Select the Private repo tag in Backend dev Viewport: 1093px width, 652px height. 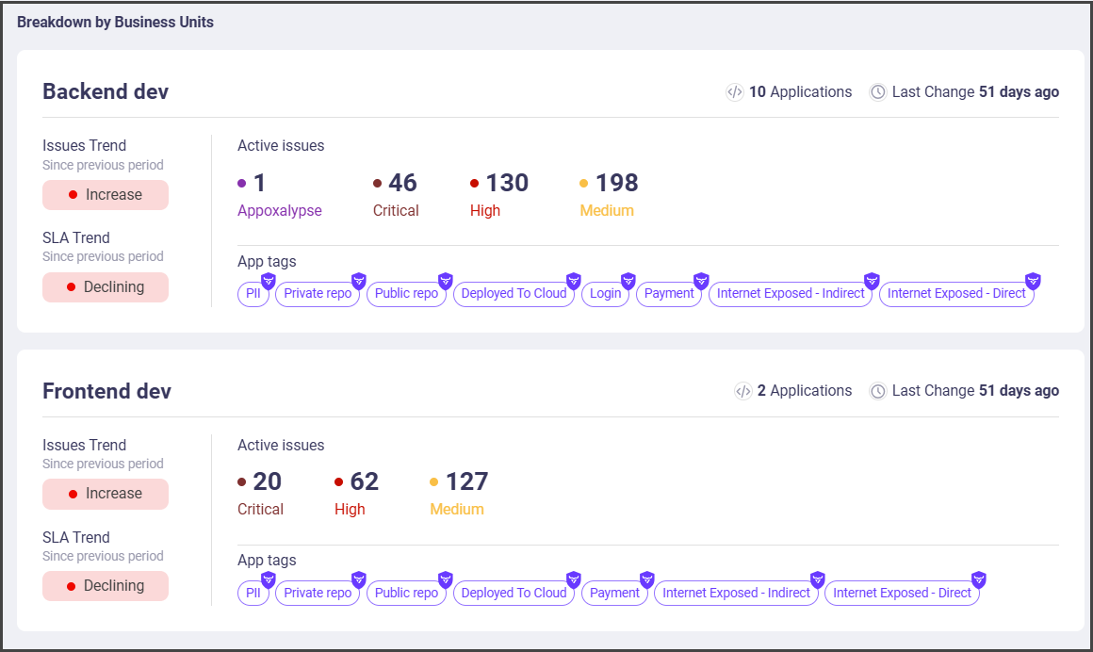[318, 294]
